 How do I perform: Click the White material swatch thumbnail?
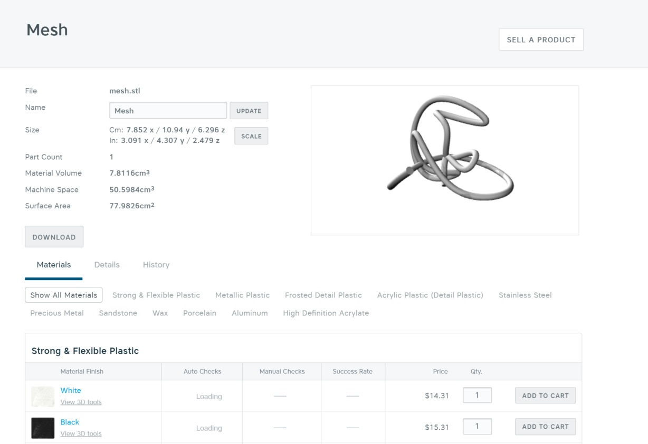[43, 397]
